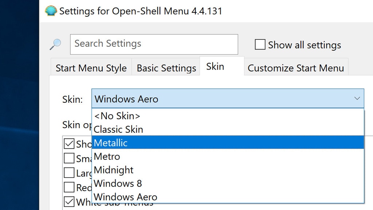Toggle the first checked option under Skin options
373x210 pixels.
click(69, 144)
